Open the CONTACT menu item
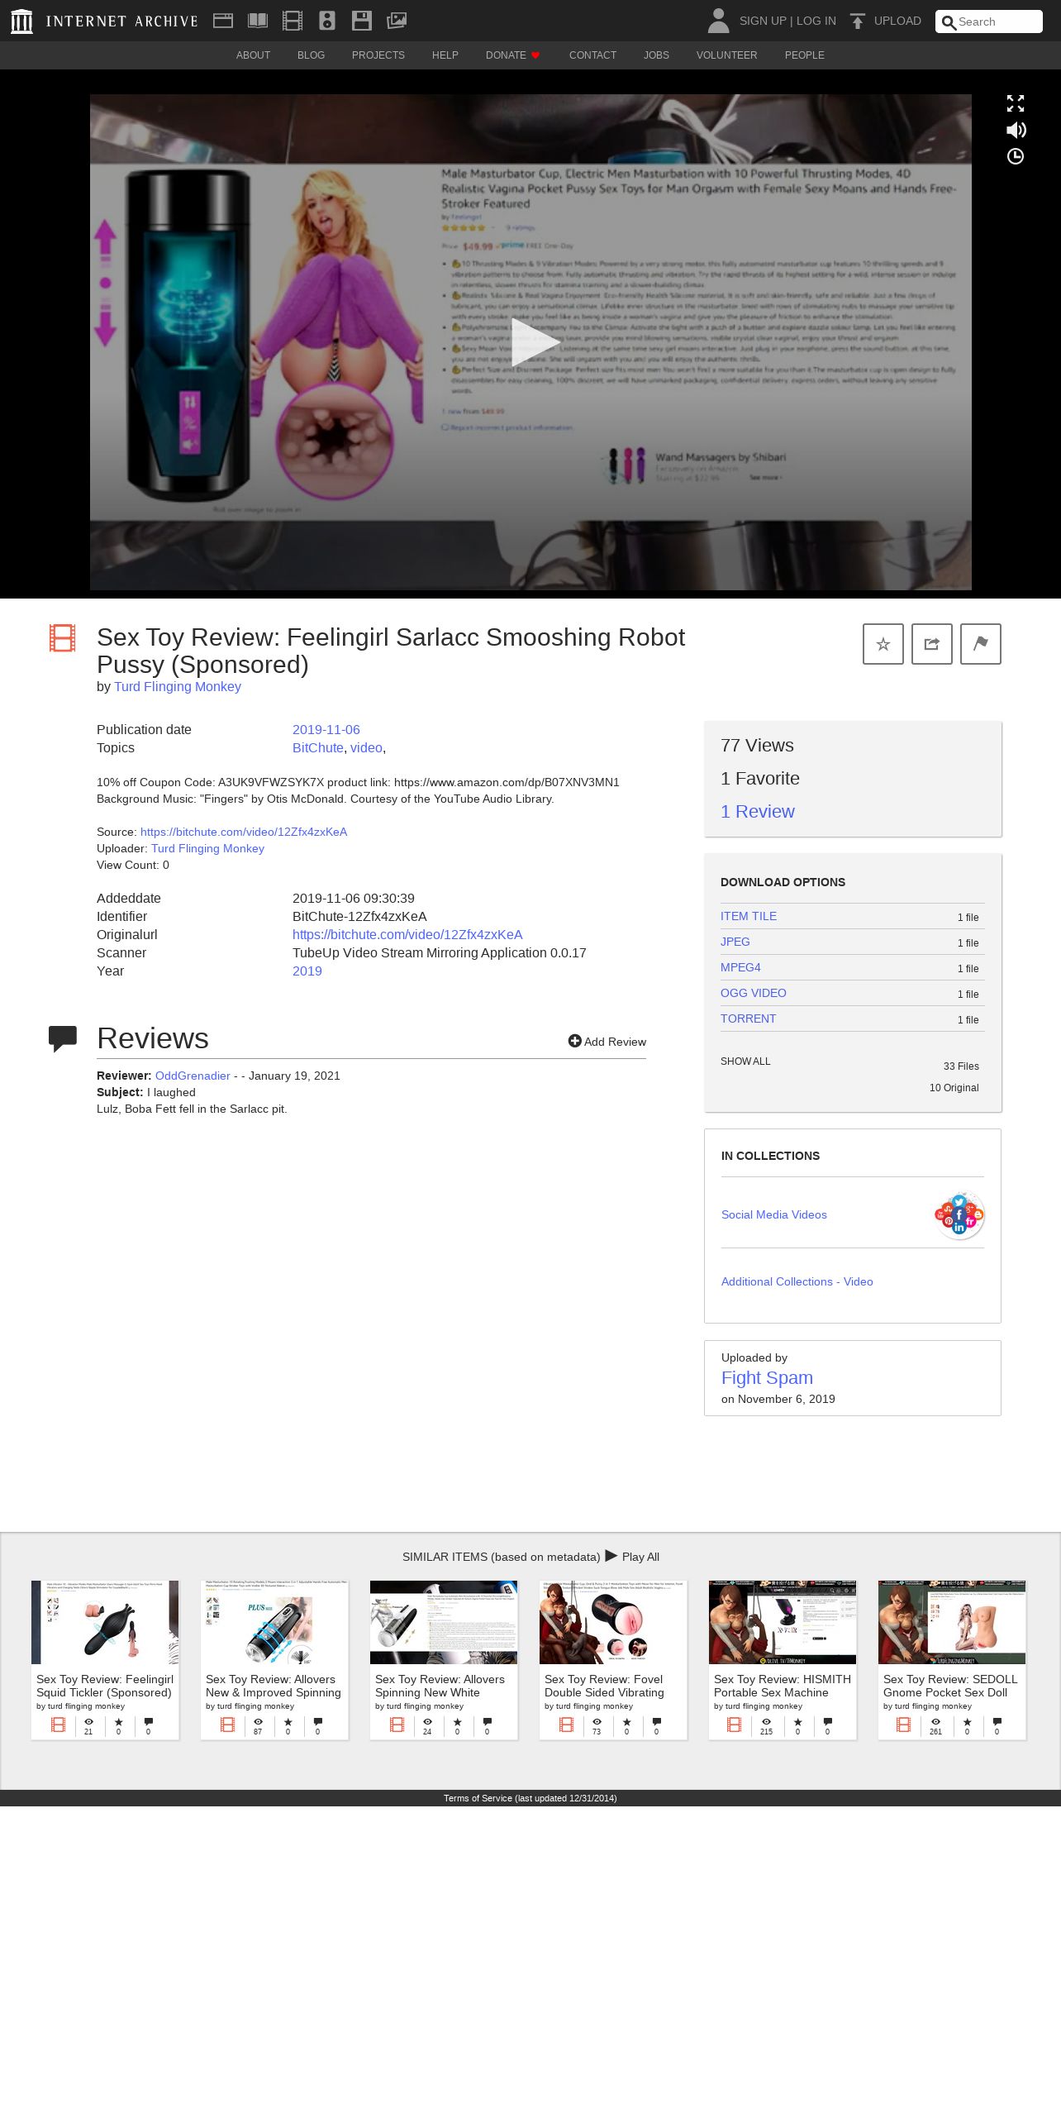 click(592, 55)
